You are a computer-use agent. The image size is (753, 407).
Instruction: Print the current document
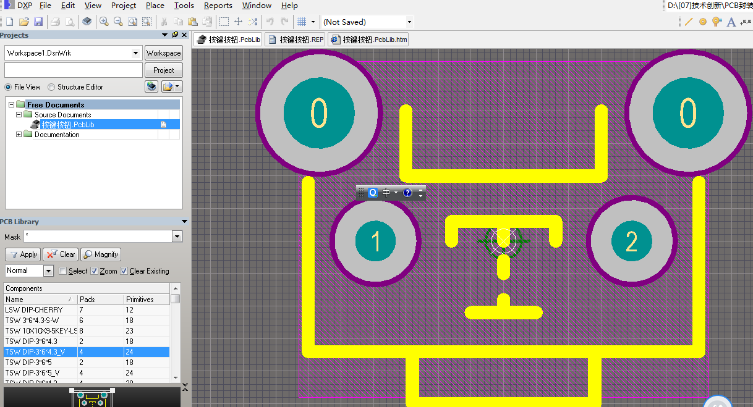55,22
